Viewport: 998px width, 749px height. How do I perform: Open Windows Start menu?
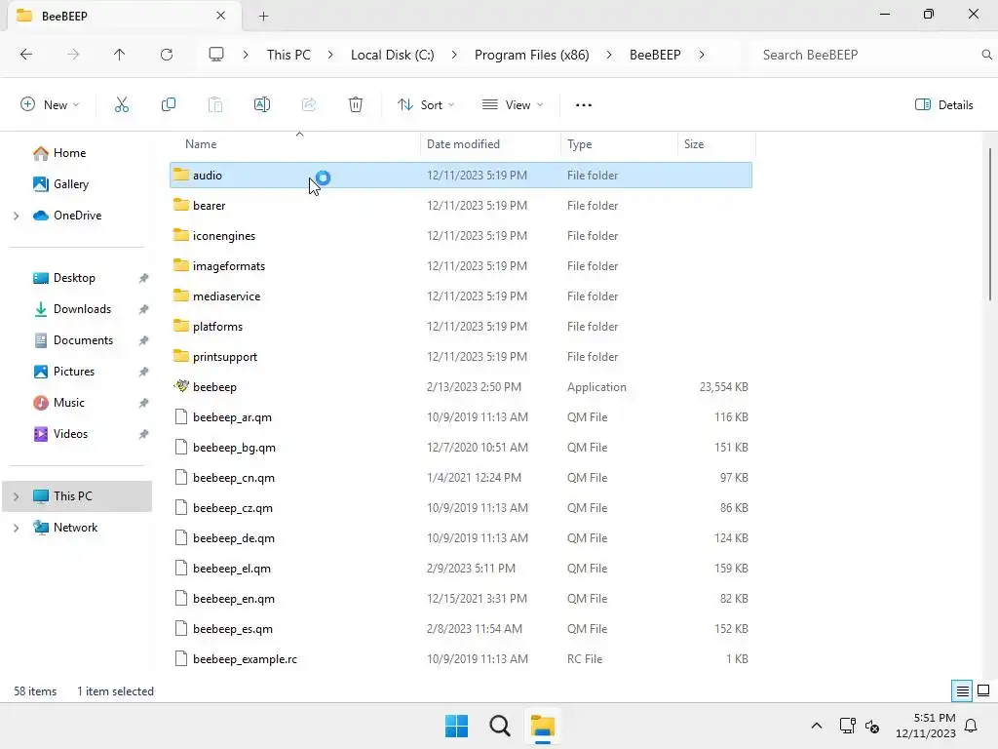click(x=456, y=726)
